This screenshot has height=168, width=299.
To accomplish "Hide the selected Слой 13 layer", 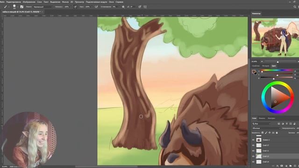I will (x=253, y=156).
